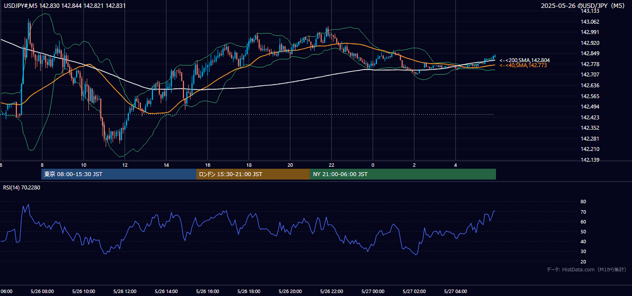Image resolution: width=632 pixels, height=296 pixels.
Task: Click the London 15:30-21:00 JST session bar
Action: (253, 174)
